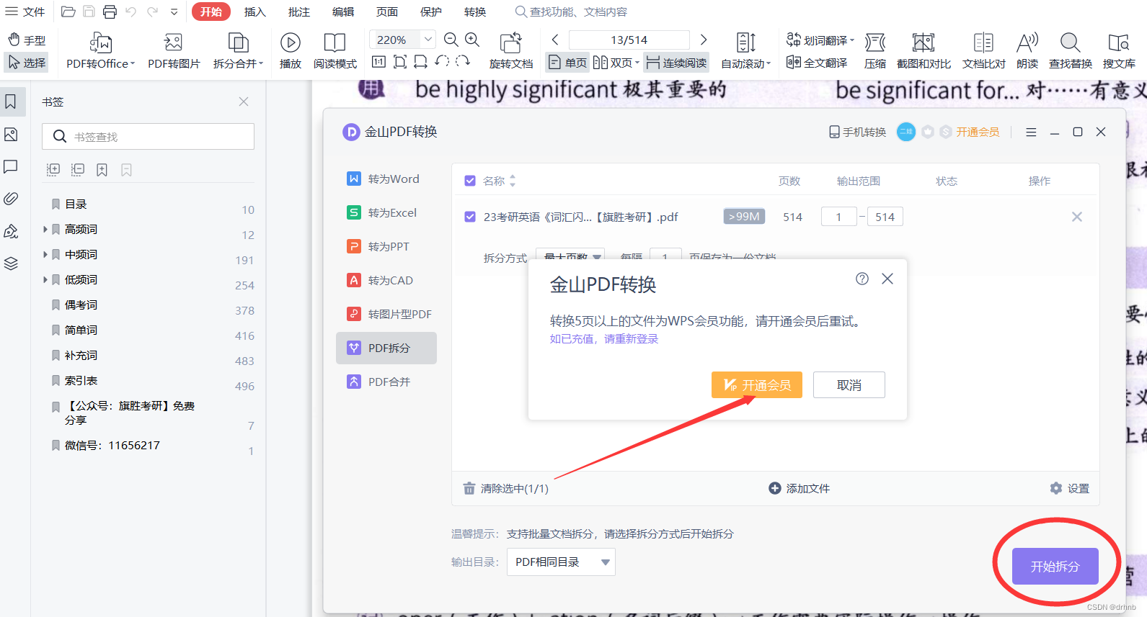Switch to single page view
The width and height of the screenshot is (1147, 617).
567,63
